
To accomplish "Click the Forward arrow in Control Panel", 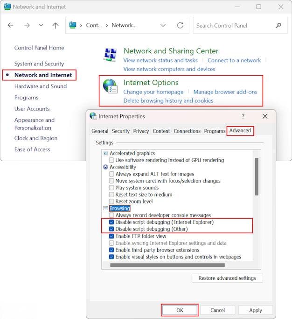I will (x=27, y=25).
